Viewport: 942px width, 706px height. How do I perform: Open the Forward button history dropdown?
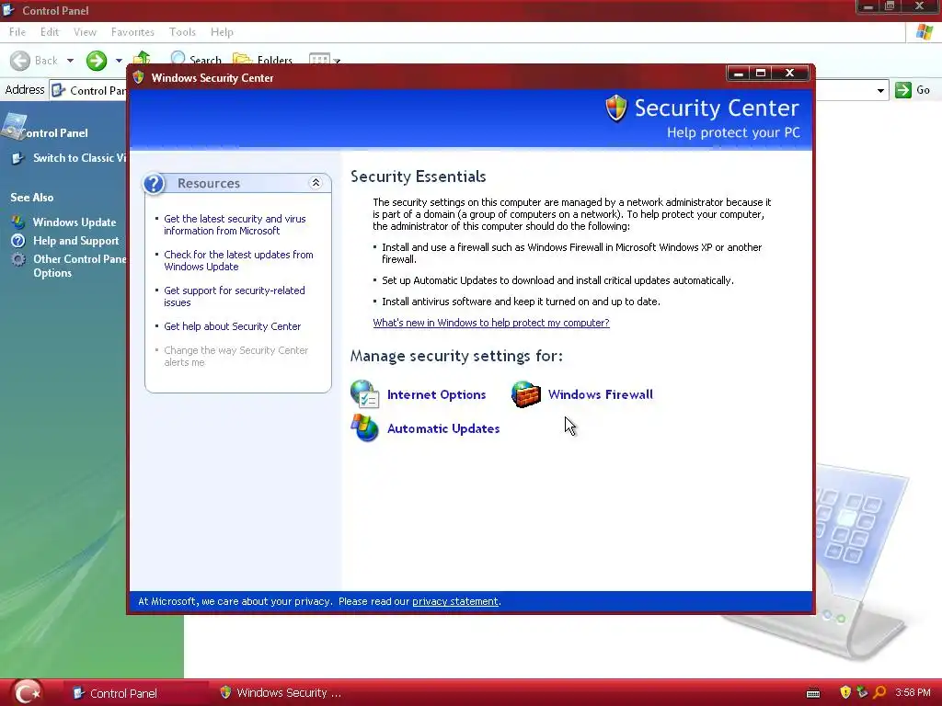click(119, 61)
